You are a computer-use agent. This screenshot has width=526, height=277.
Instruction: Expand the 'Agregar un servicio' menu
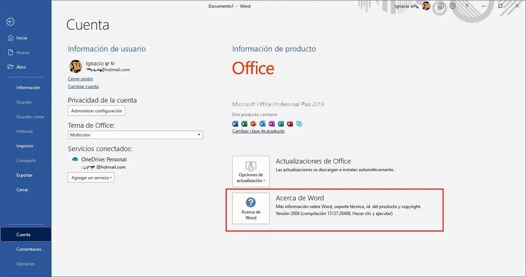click(x=91, y=177)
